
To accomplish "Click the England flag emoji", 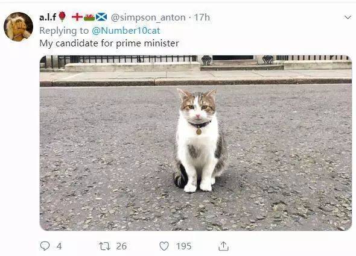I will (77, 17).
